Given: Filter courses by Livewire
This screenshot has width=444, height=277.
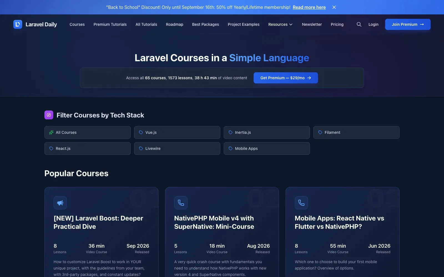Looking at the screenshot, I should [x=177, y=148].
